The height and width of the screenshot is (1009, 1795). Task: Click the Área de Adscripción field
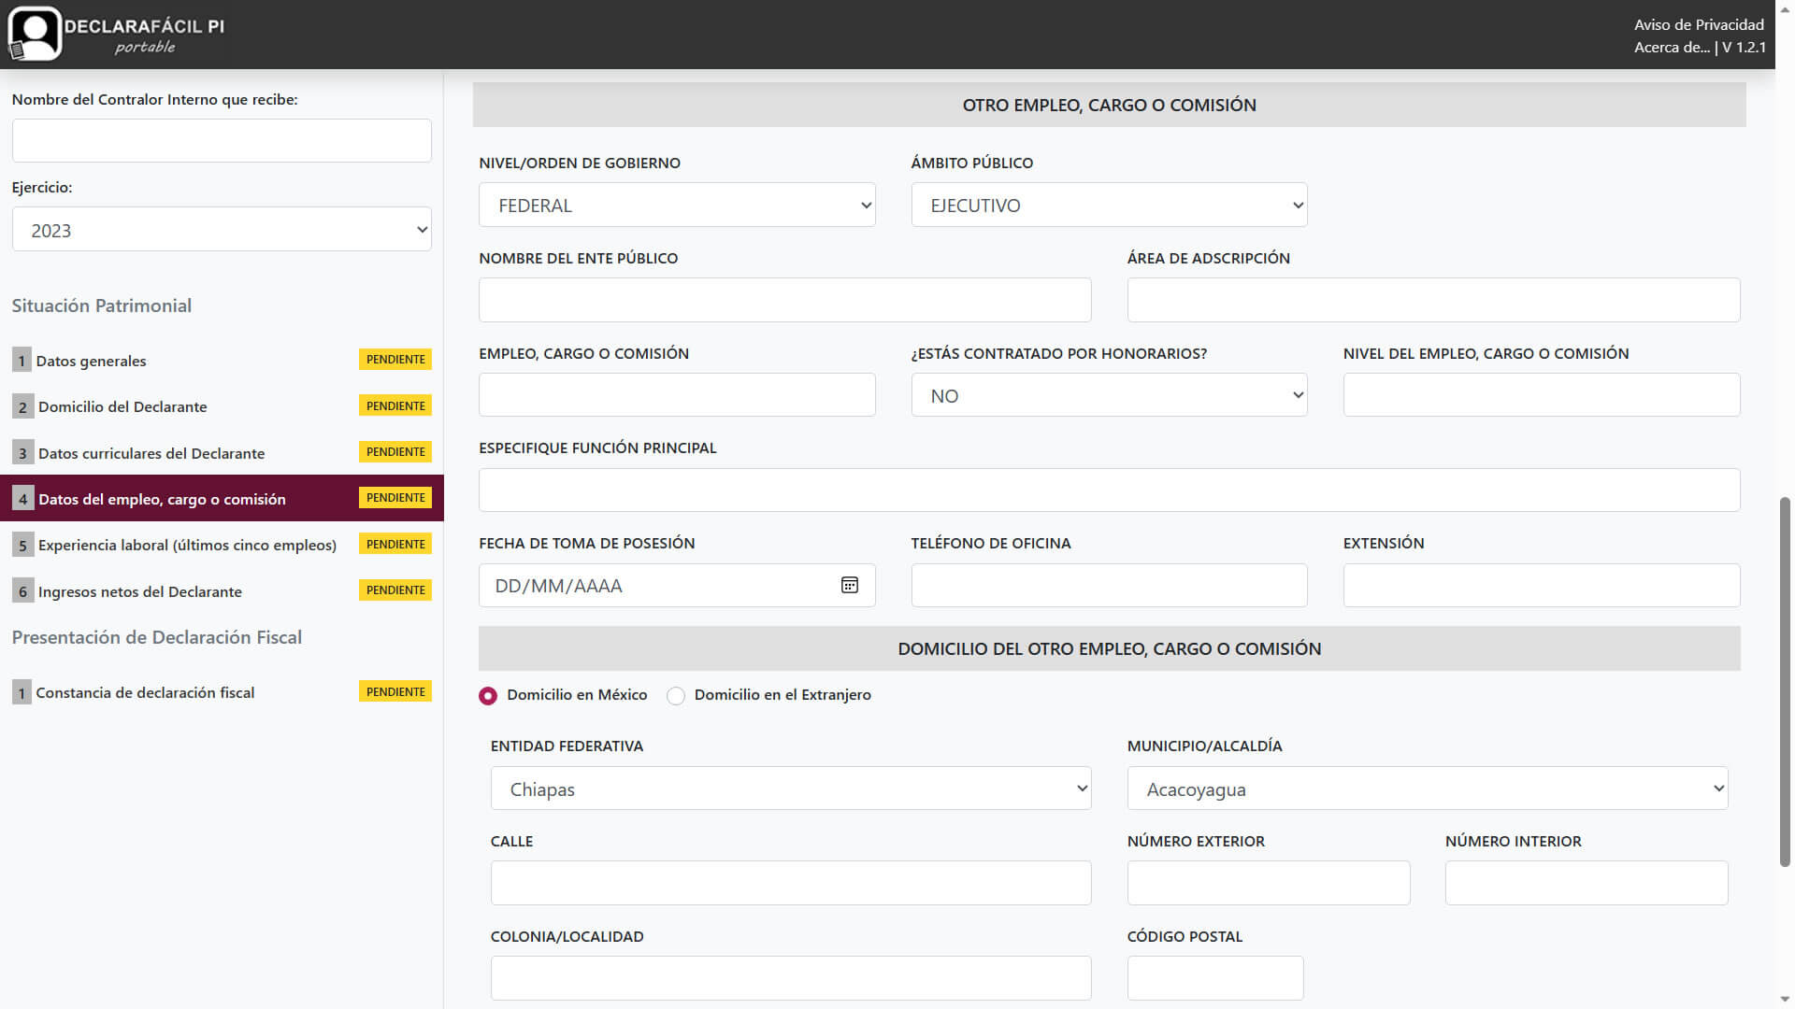point(1433,300)
